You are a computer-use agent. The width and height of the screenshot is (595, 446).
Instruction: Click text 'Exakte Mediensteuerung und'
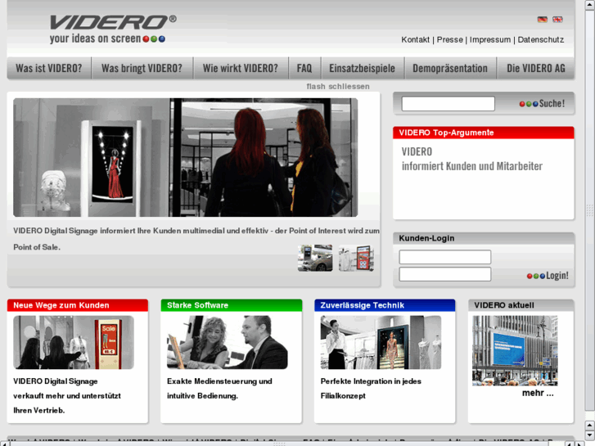(x=219, y=381)
